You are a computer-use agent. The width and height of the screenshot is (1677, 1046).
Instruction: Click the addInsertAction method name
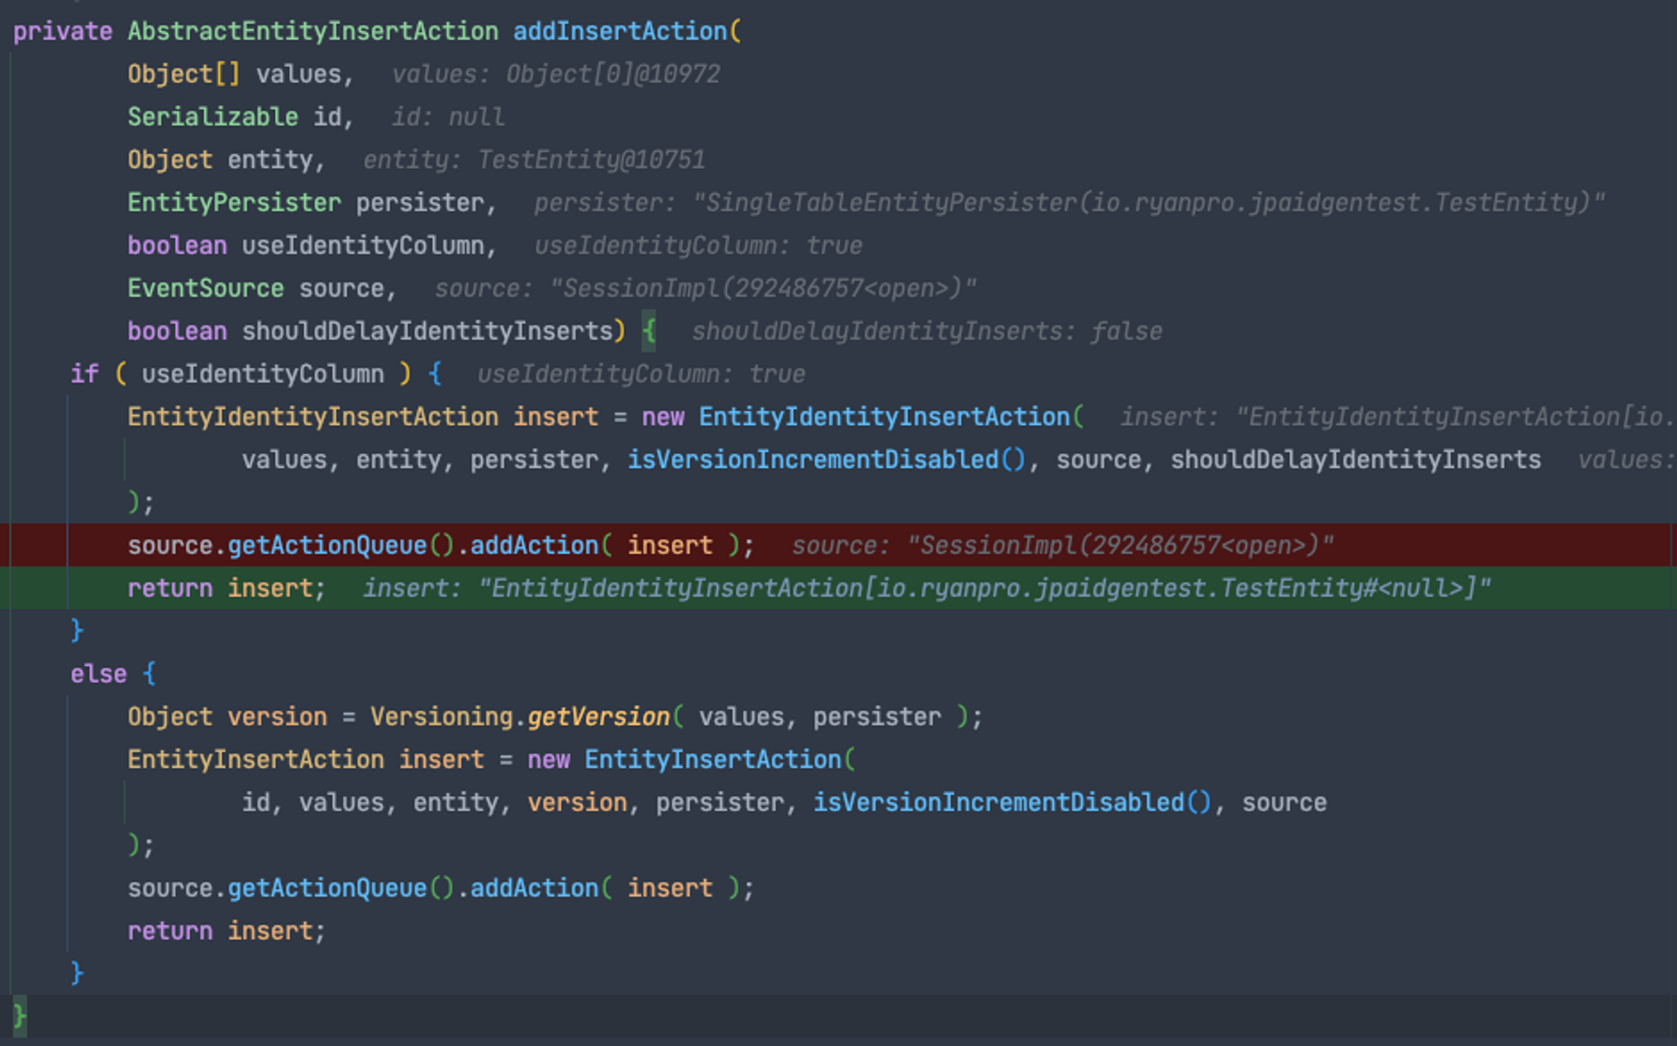620,31
